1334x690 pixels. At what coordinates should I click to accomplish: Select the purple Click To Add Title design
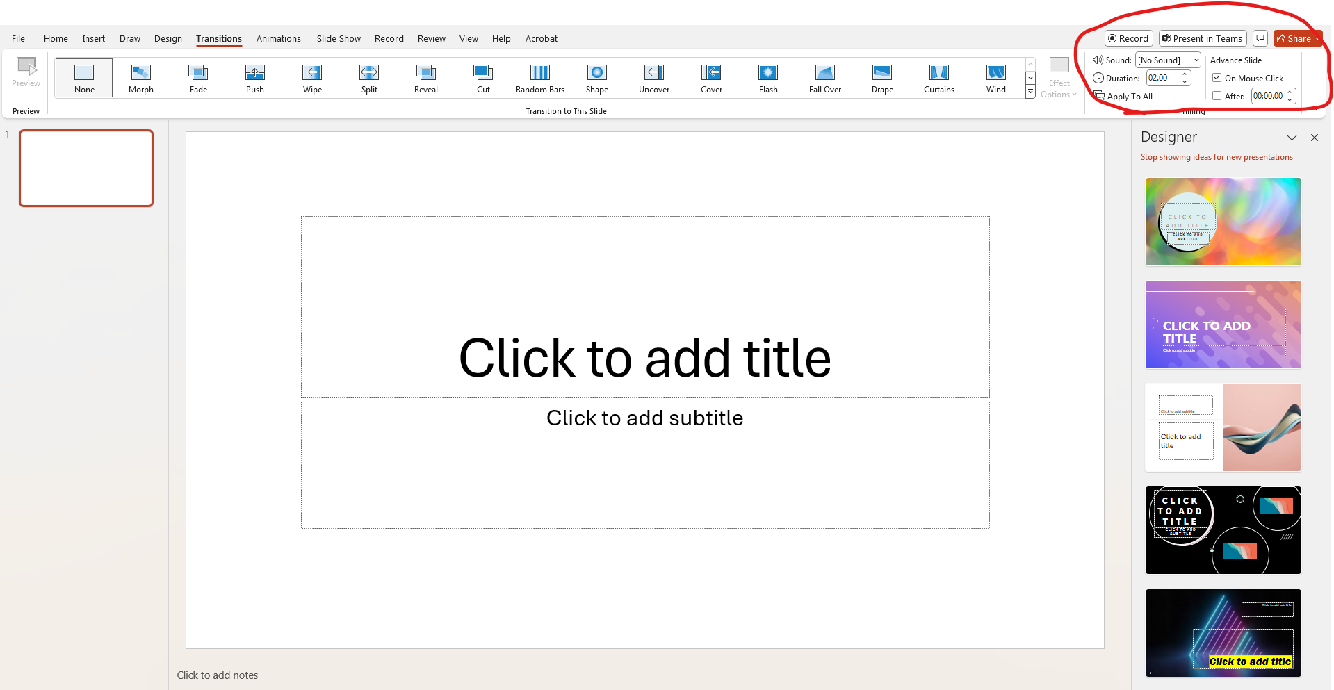point(1223,325)
